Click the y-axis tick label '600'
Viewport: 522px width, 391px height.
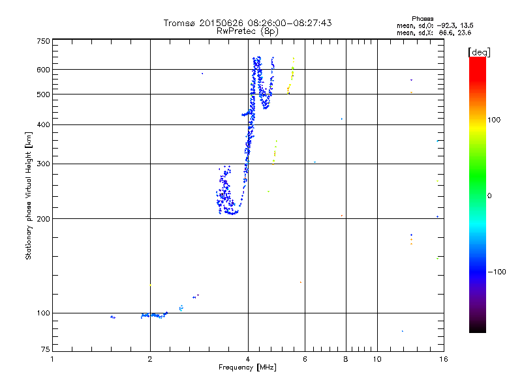click(x=43, y=70)
